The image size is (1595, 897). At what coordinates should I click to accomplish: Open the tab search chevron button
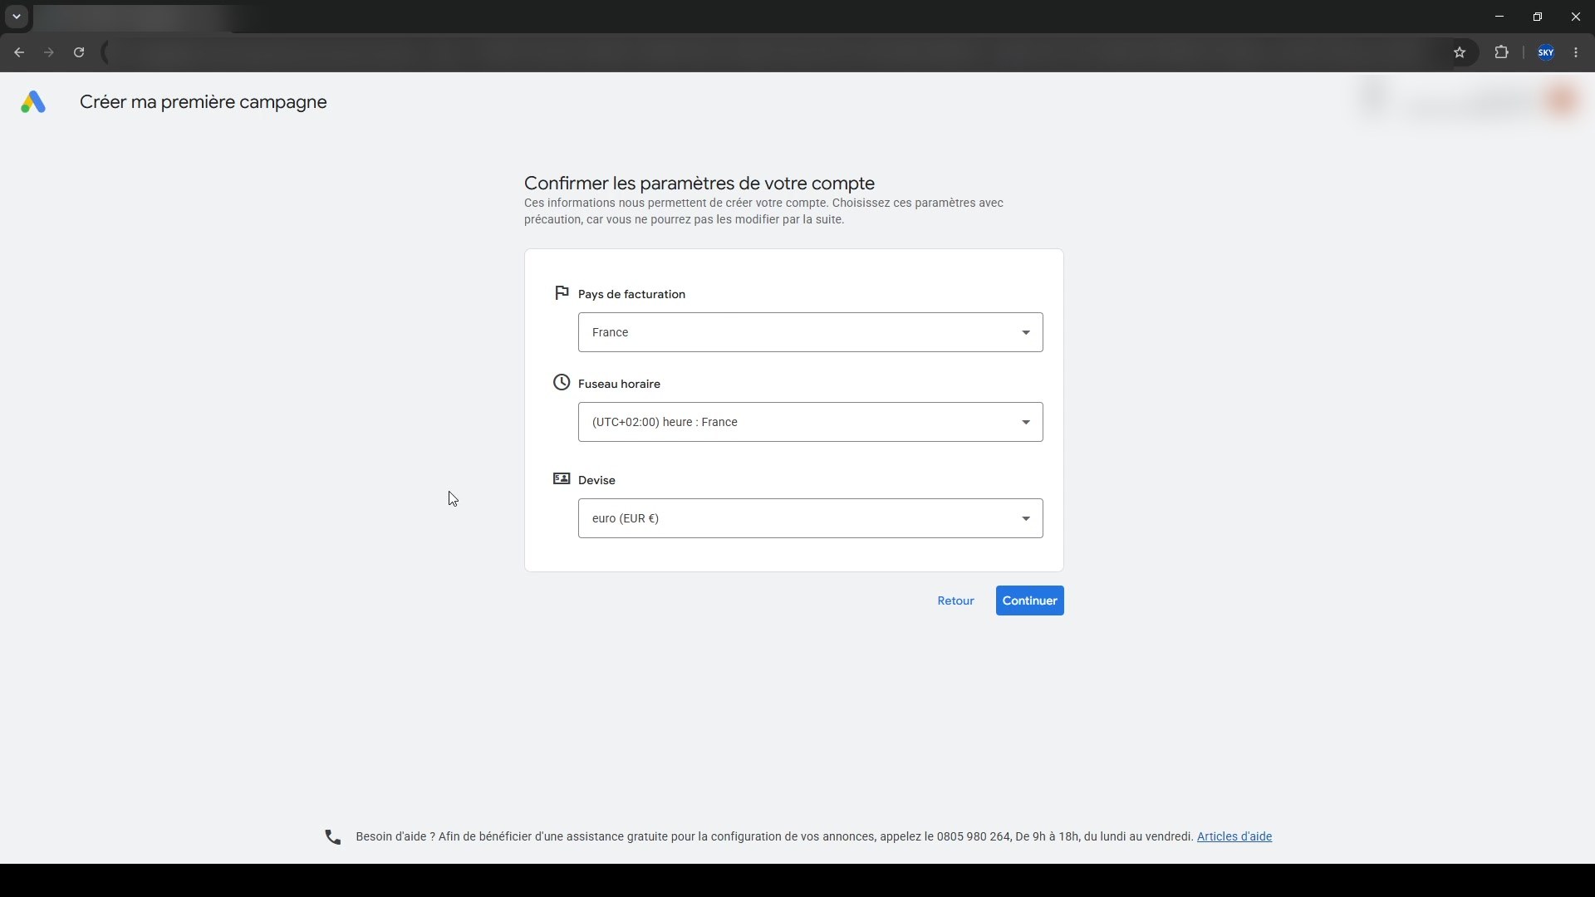point(16,17)
